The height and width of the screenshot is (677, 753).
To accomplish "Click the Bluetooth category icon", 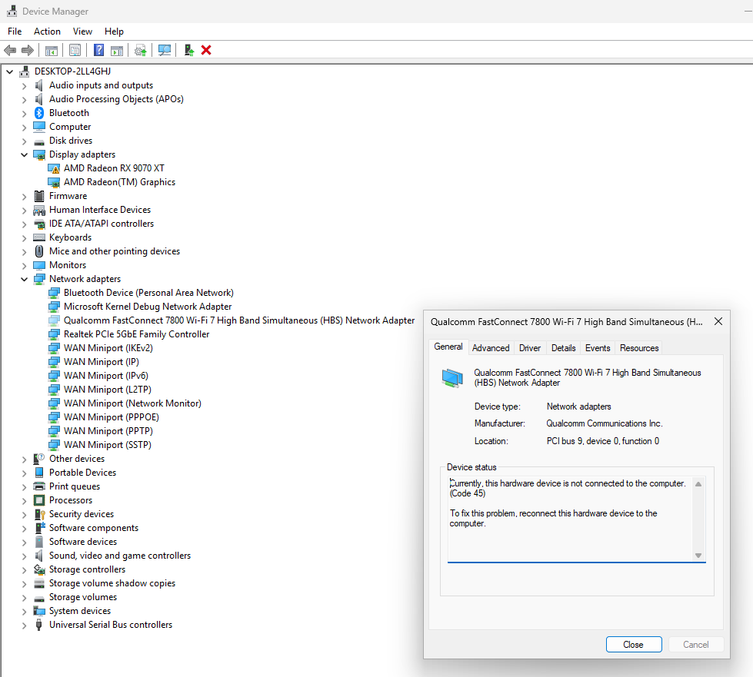I will (x=39, y=113).
